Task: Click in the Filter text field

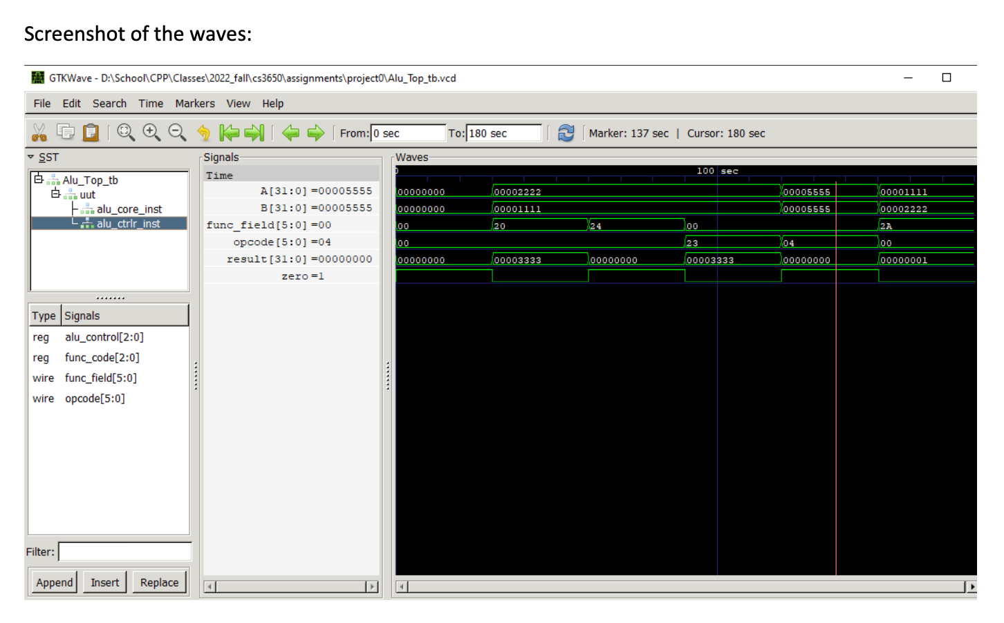Action: (x=124, y=551)
